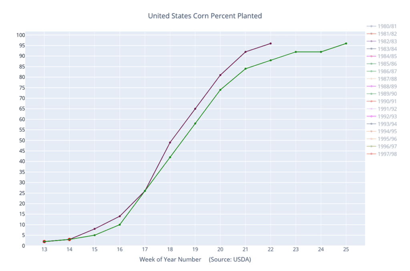Click the Week of Year Number axis label
410x271 pixels.
[x=170, y=259]
